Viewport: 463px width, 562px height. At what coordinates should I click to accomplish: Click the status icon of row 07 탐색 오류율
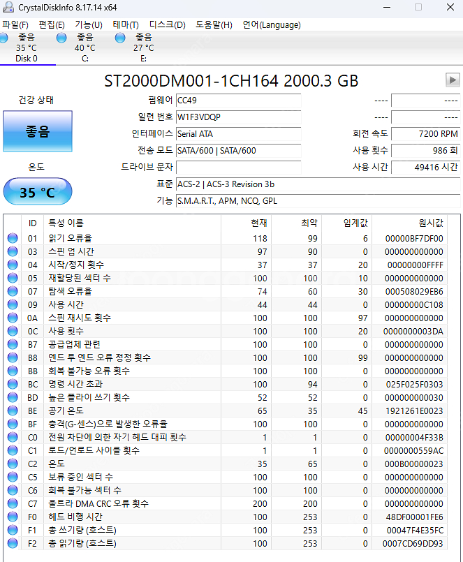tap(13, 291)
